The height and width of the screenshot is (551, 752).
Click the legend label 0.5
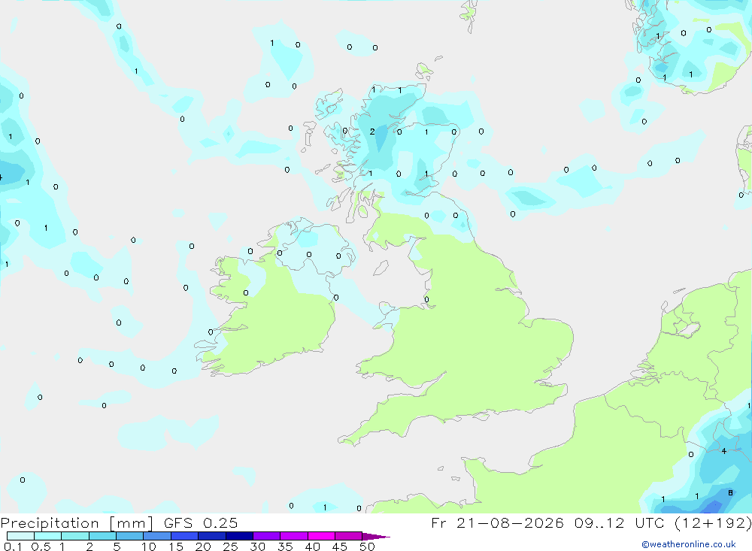[41, 546]
